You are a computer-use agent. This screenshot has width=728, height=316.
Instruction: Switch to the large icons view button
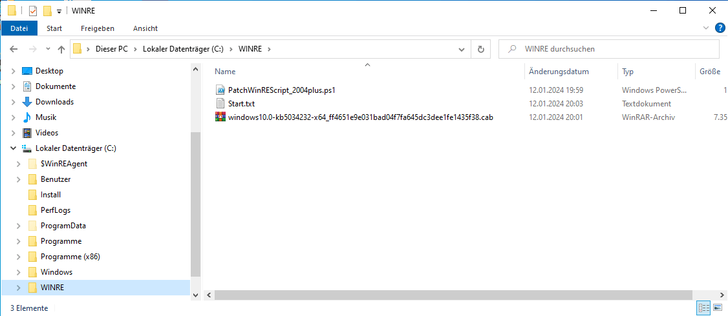pyautogui.click(x=718, y=308)
